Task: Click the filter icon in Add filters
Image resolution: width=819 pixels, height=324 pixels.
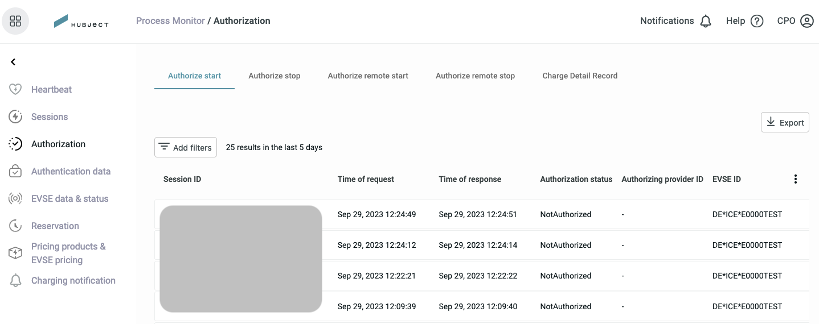Action: (x=164, y=147)
